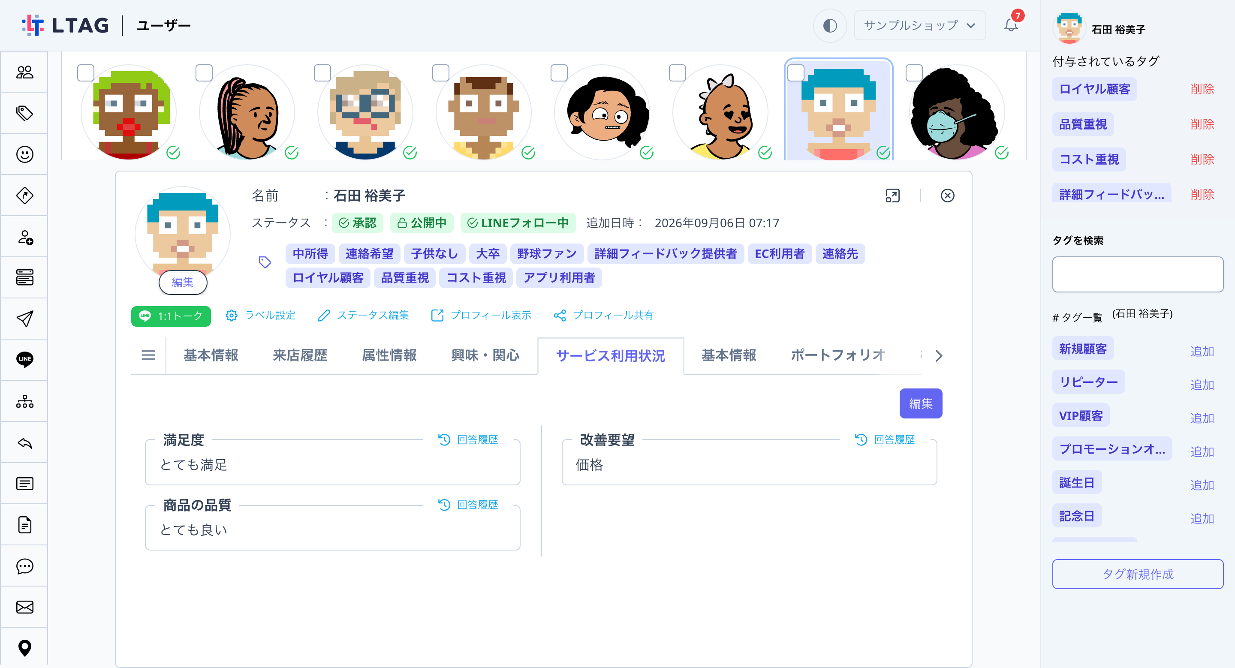1235x668 pixels.
Task: Open the text list sidebar icon
Action: [x=24, y=484]
